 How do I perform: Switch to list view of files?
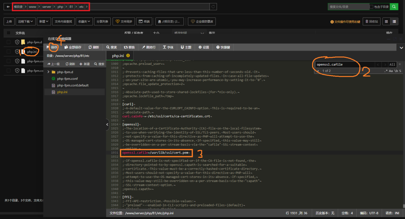click(394, 21)
